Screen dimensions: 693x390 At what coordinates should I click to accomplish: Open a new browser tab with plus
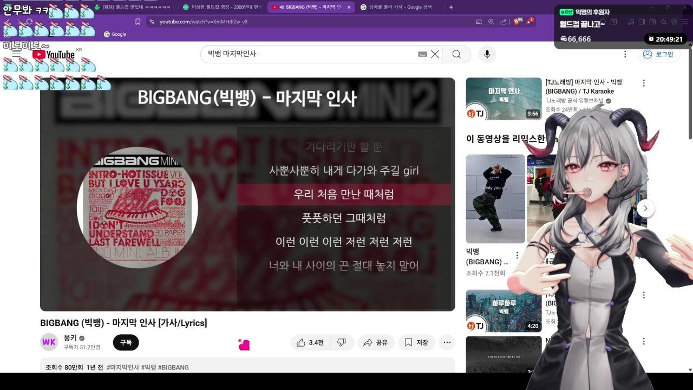coord(451,7)
